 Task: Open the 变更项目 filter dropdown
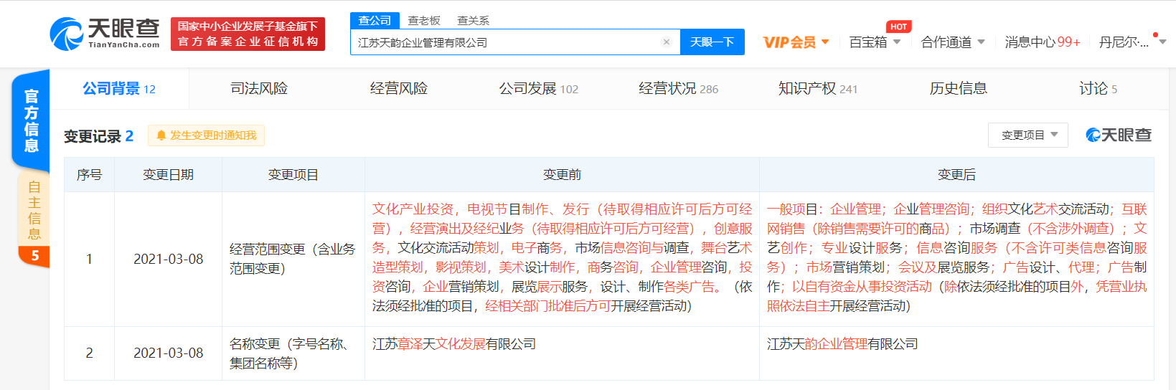(x=1027, y=135)
